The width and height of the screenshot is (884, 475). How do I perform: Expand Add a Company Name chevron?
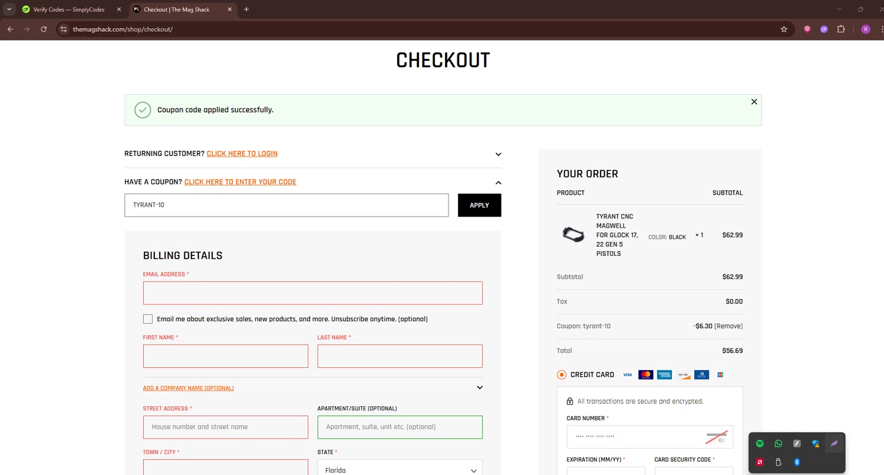480,388
